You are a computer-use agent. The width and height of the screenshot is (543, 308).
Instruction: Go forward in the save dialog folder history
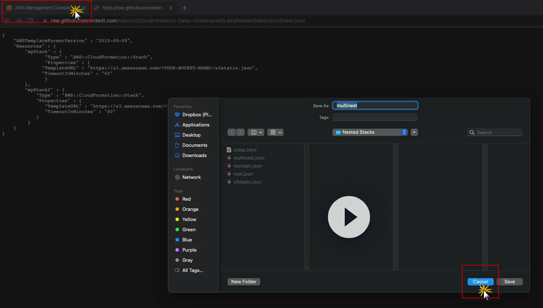(x=240, y=132)
